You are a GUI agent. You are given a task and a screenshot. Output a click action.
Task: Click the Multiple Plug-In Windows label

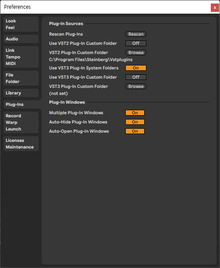pyautogui.click(x=76, y=113)
